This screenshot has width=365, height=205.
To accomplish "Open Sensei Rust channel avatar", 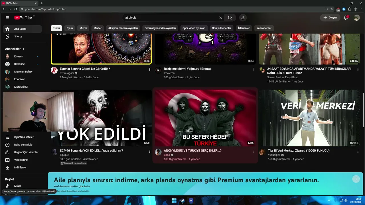I will (x=262, y=70).
